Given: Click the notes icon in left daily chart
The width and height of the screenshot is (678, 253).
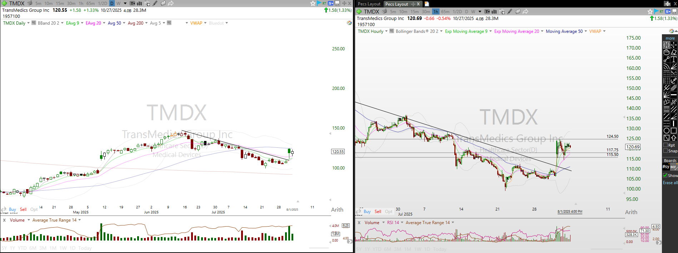Looking at the screenshot, I should pos(163,3).
